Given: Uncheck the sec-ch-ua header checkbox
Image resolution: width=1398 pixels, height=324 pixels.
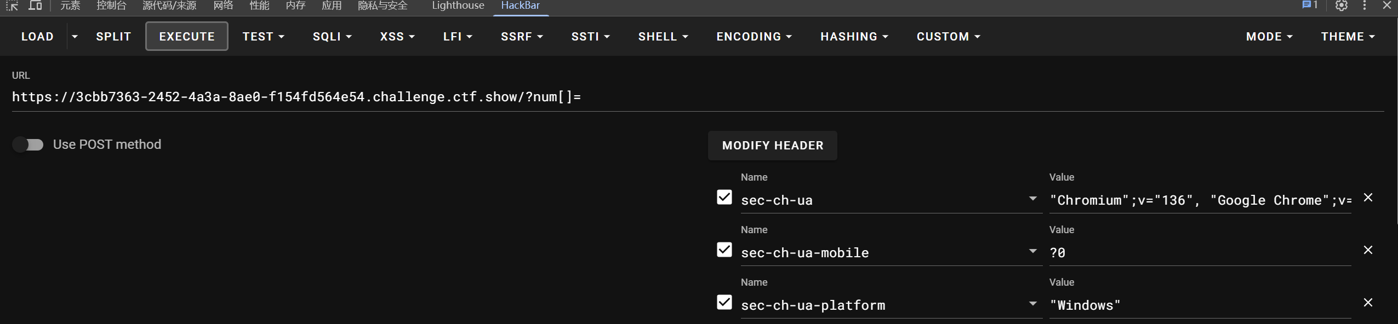Looking at the screenshot, I should [x=724, y=197].
